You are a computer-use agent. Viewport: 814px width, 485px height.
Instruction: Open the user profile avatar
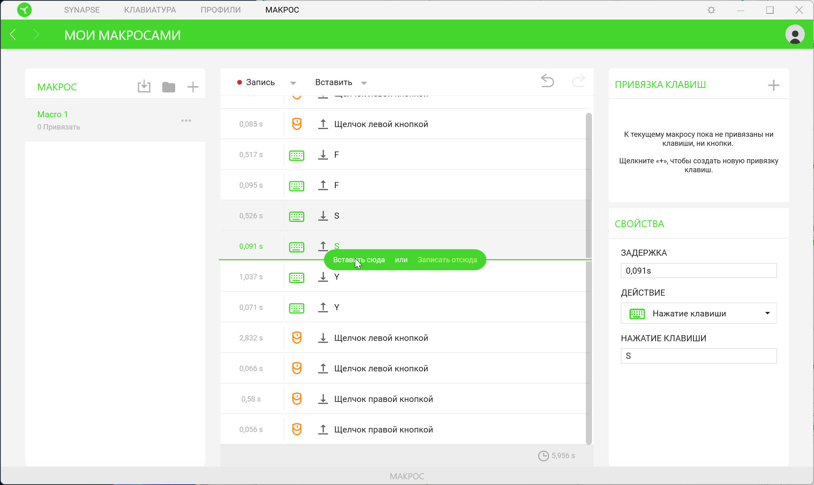794,34
